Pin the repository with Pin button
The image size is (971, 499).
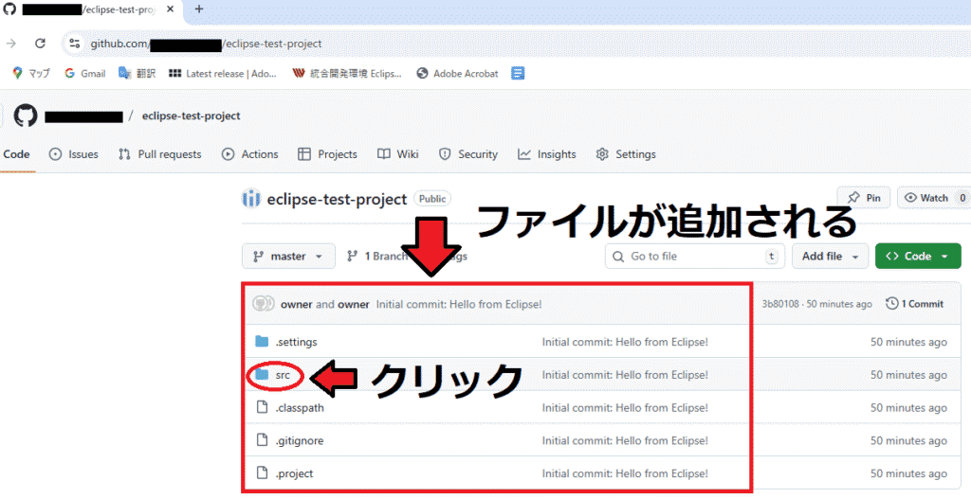coord(863,198)
